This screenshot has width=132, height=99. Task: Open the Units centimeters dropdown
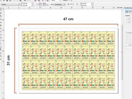(x=60, y=4)
